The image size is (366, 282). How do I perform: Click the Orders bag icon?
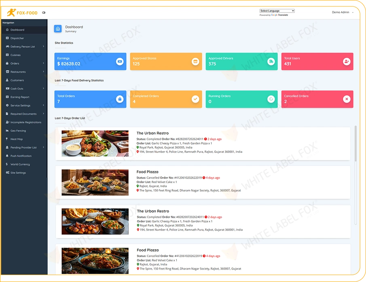click(7, 63)
